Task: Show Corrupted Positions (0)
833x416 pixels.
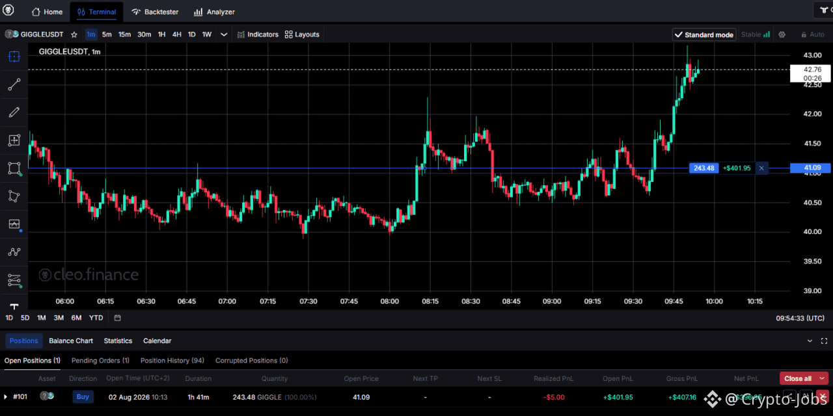Action: pyautogui.click(x=252, y=360)
